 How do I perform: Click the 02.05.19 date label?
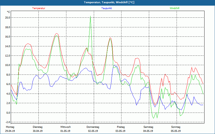(93, 131)
